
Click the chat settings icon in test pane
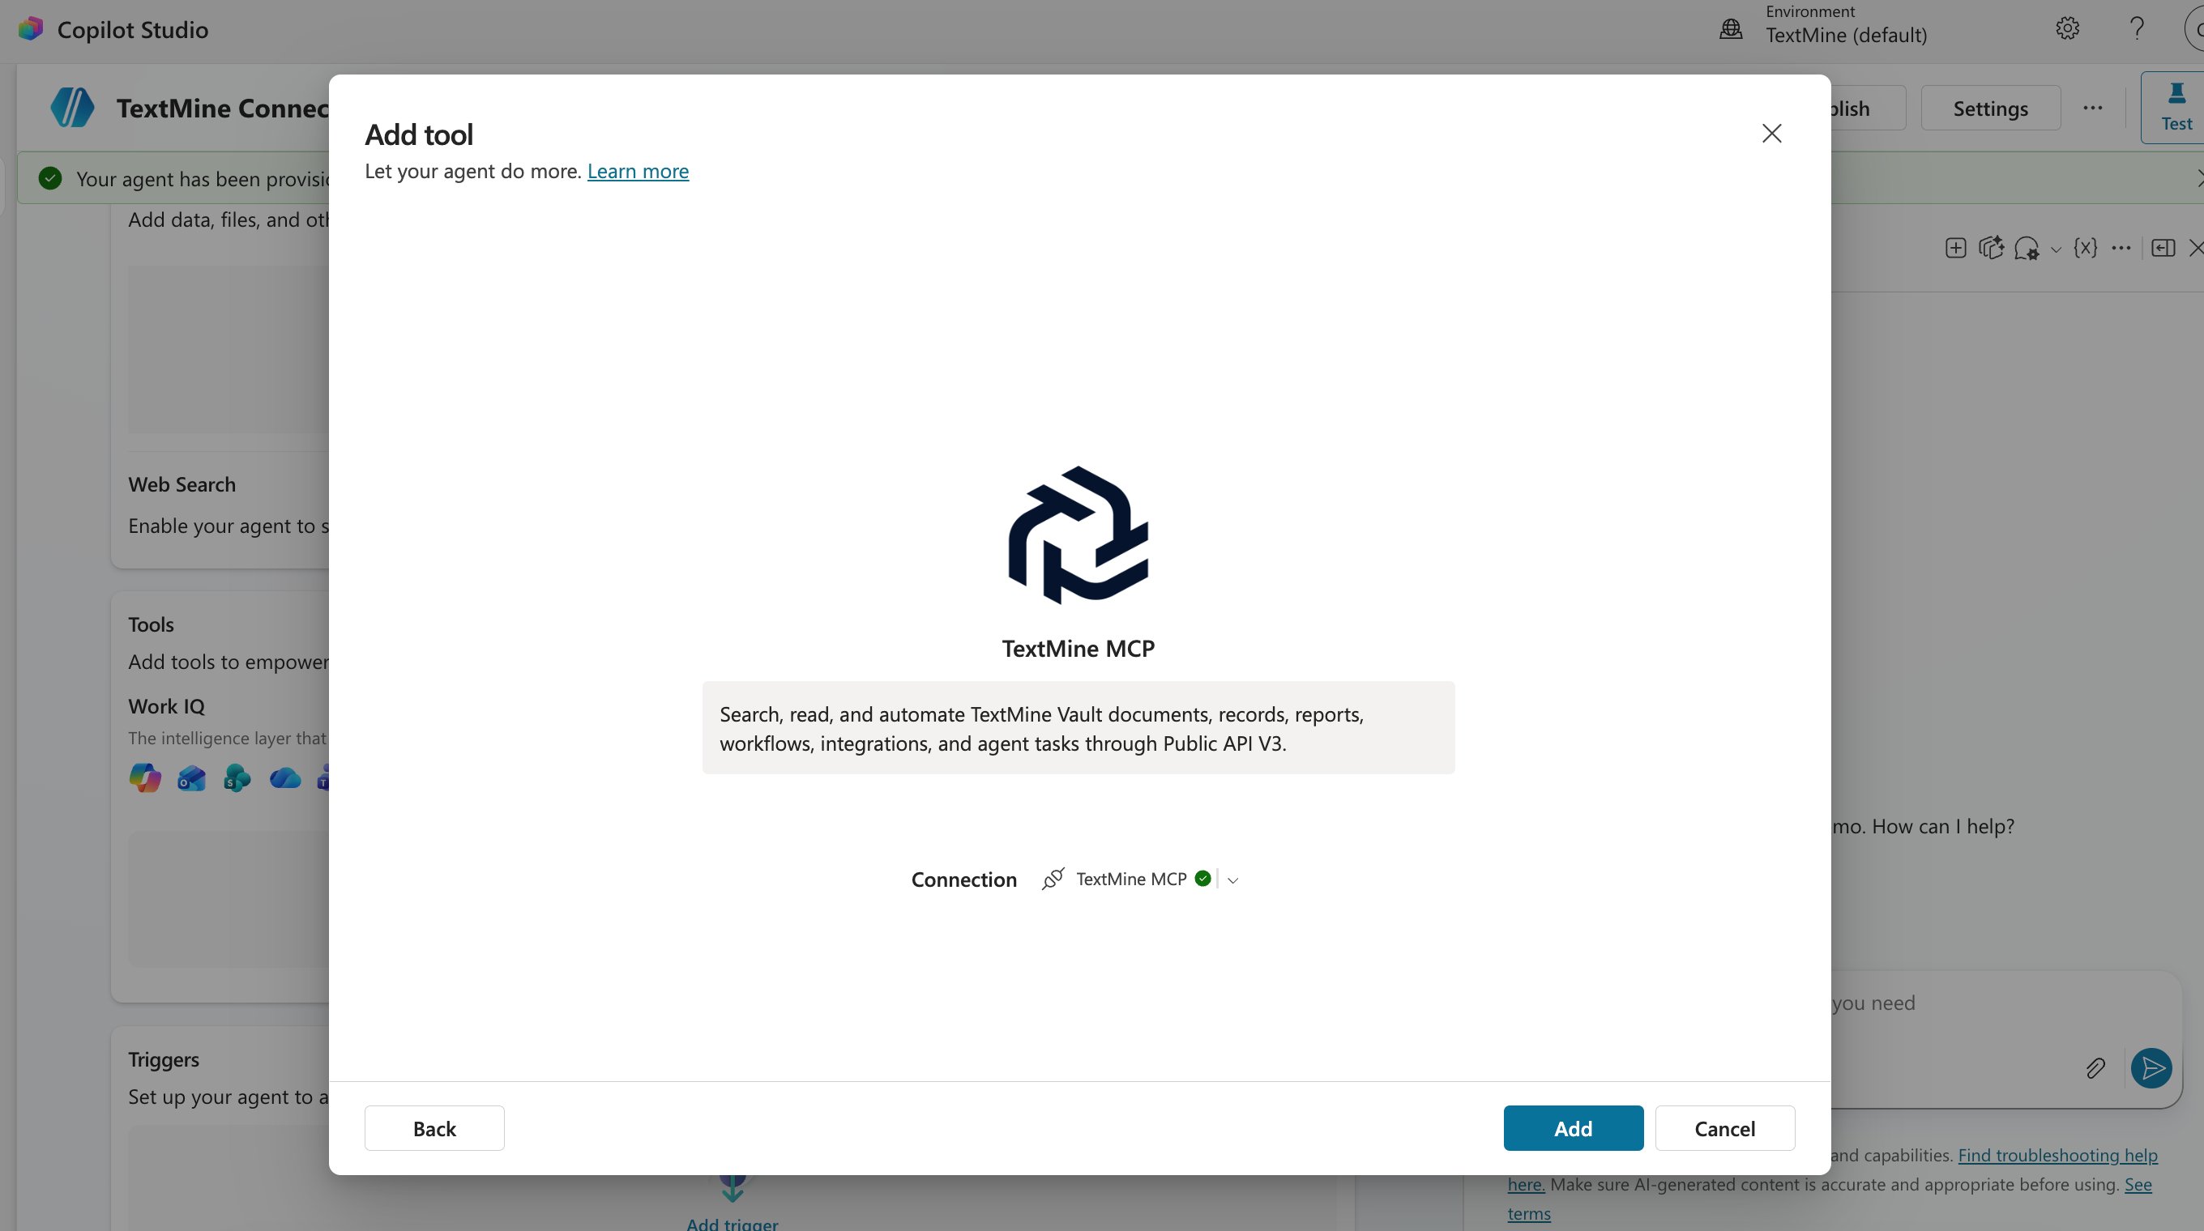2026,248
